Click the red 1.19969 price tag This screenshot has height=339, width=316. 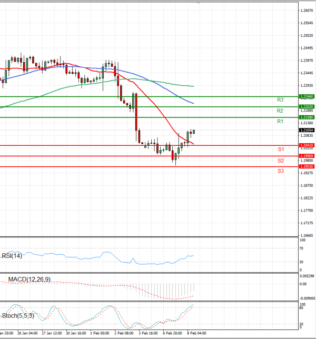307,156
